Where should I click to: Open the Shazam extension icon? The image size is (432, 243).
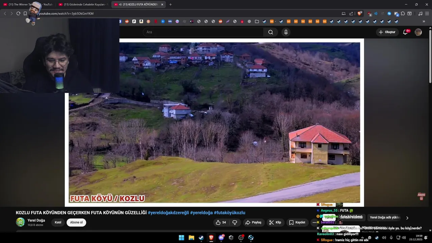389,13
